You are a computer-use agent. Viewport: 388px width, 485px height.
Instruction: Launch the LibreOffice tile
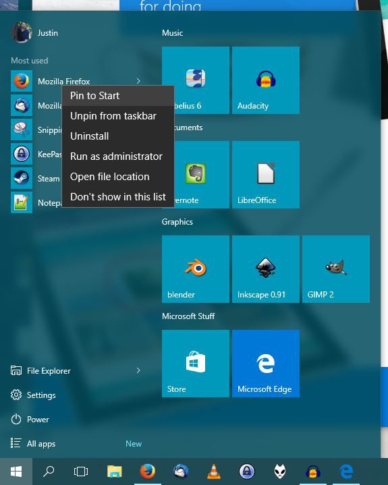[x=266, y=175]
